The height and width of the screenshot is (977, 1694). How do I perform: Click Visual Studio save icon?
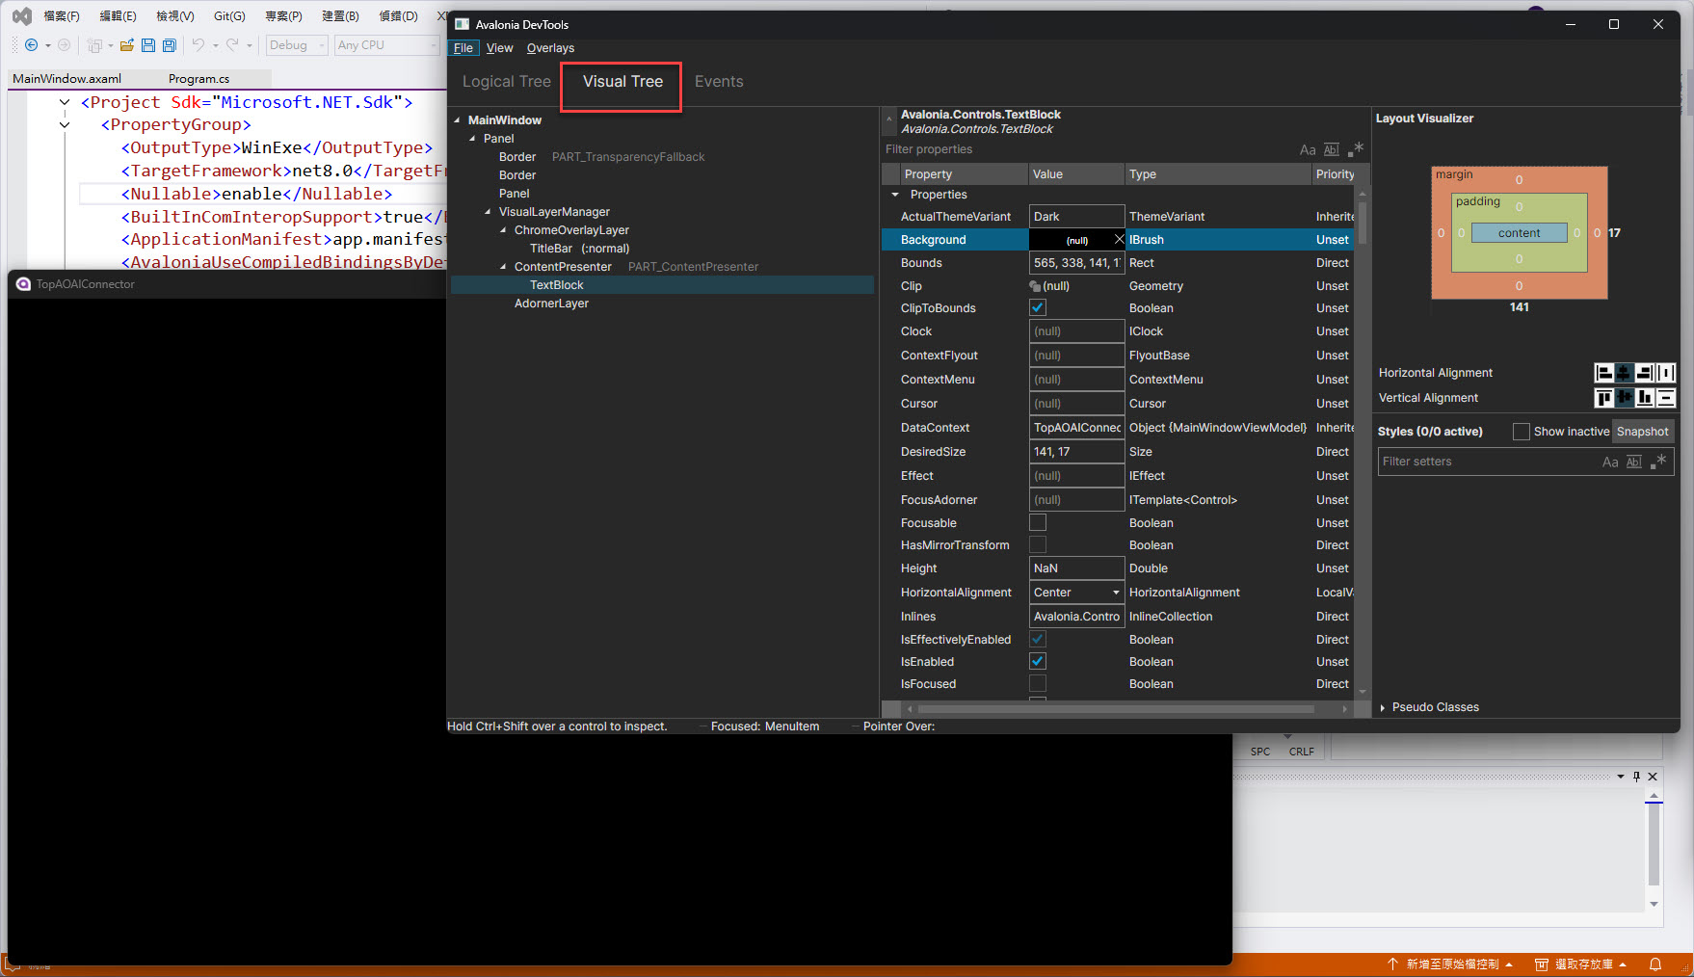[x=147, y=45]
